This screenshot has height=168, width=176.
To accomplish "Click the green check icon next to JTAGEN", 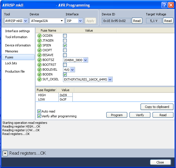I will [39, 41].
